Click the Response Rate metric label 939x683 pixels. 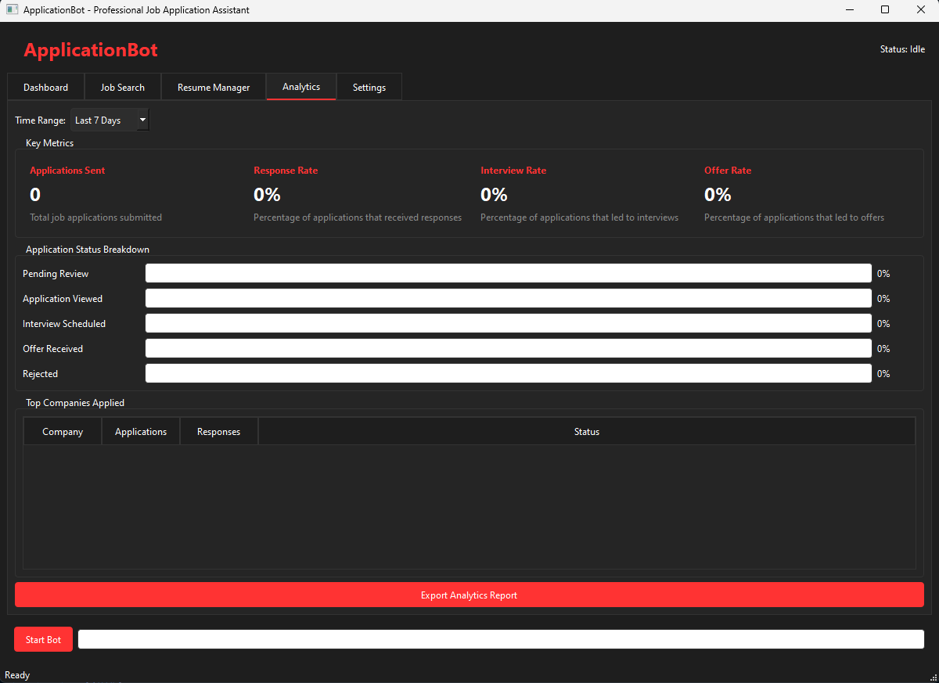tap(286, 170)
